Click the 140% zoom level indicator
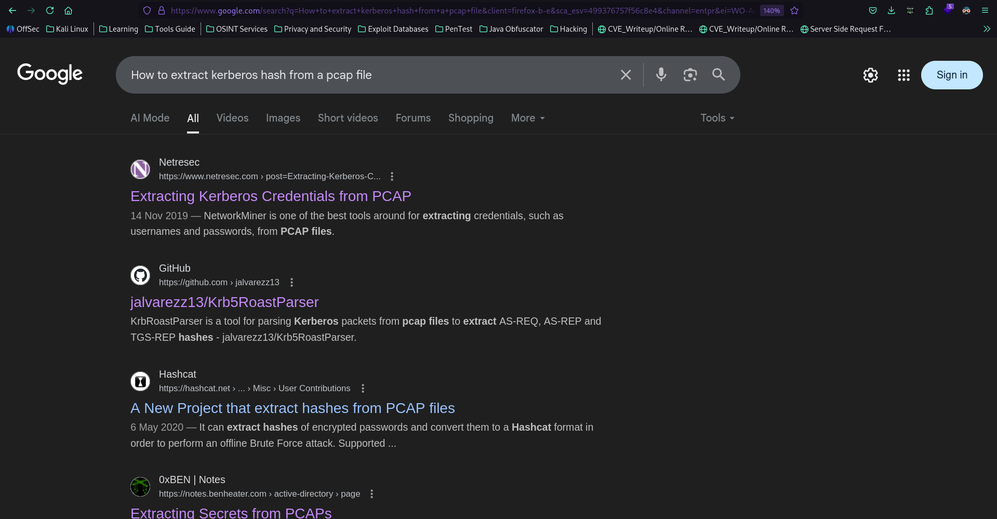This screenshot has width=997, height=519. pyautogui.click(x=772, y=10)
